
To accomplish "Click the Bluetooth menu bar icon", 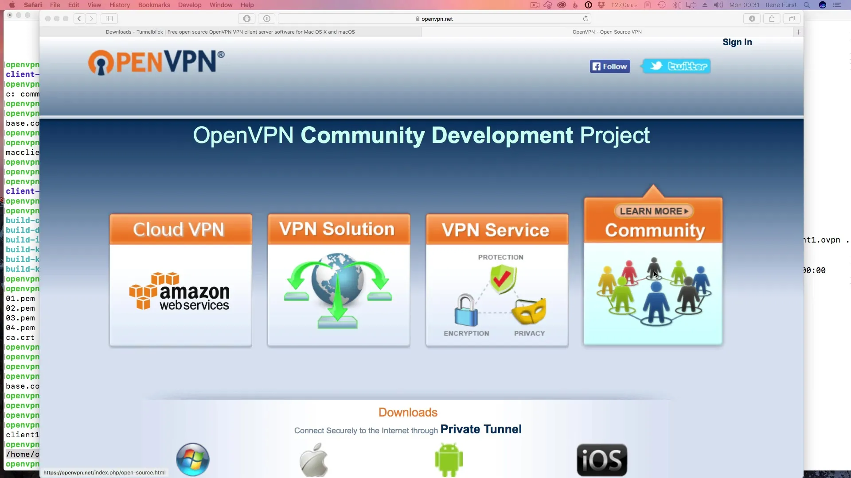I will (x=677, y=5).
